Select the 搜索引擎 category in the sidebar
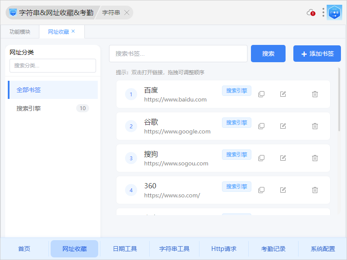The height and width of the screenshot is (260, 347). pos(53,108)
